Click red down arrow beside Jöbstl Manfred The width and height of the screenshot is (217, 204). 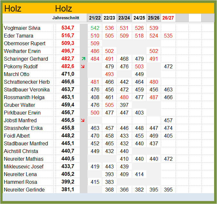pos(83,120)
